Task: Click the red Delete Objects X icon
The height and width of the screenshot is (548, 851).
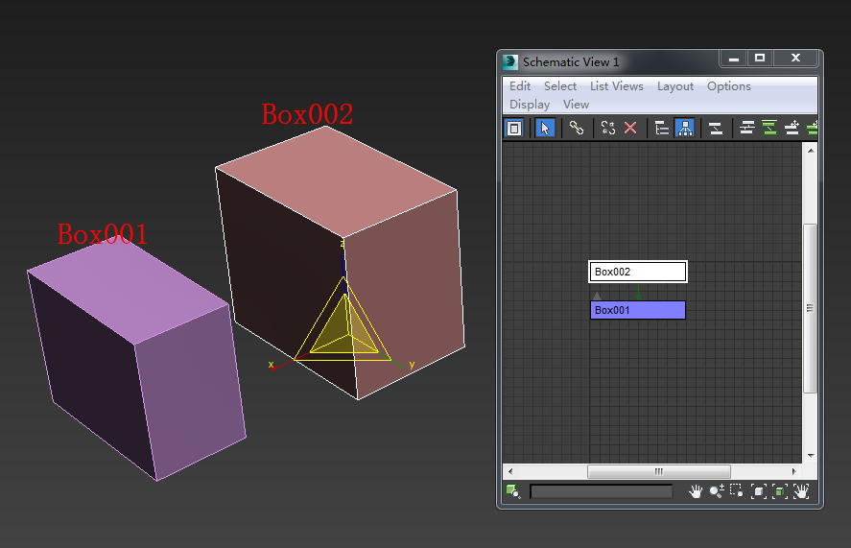Action: point(630,129)
